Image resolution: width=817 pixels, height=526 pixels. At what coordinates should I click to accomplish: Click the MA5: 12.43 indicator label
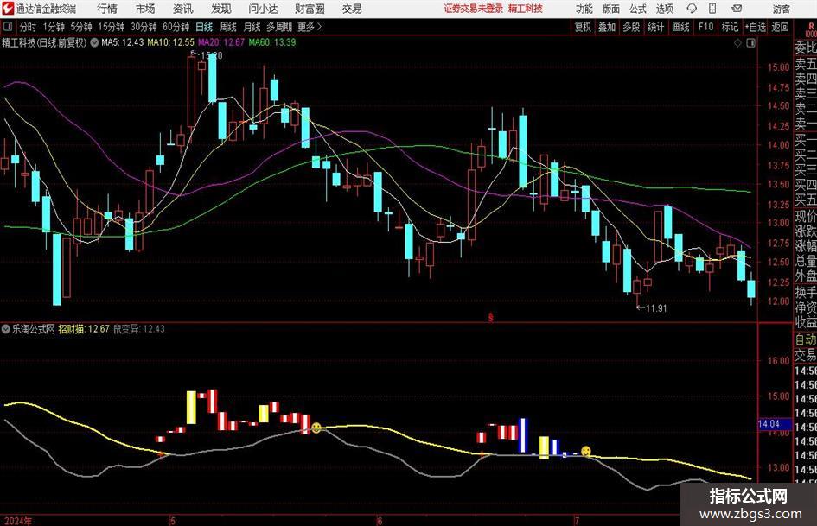[123, 42]
